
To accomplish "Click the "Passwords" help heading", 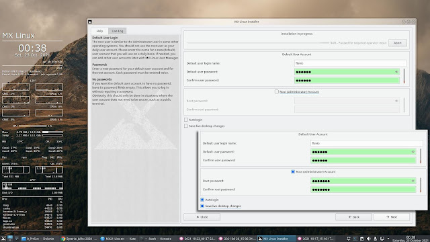I will tap(99, 65).
